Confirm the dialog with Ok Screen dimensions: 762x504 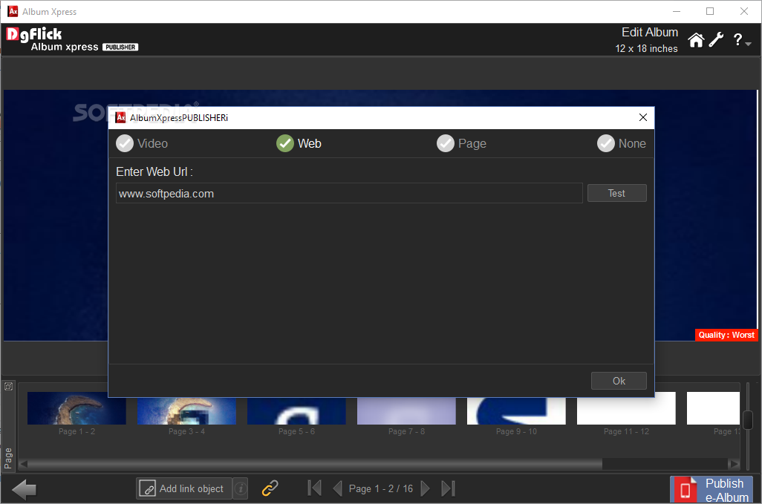[x=619, y=381]
